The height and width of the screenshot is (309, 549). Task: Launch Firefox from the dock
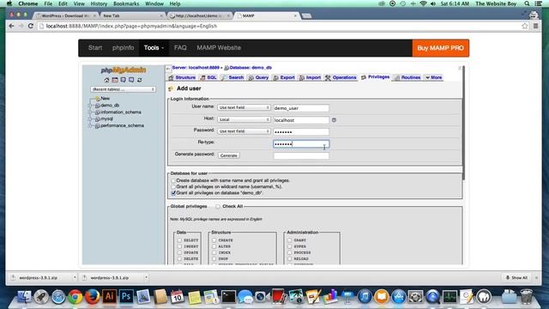92,297
